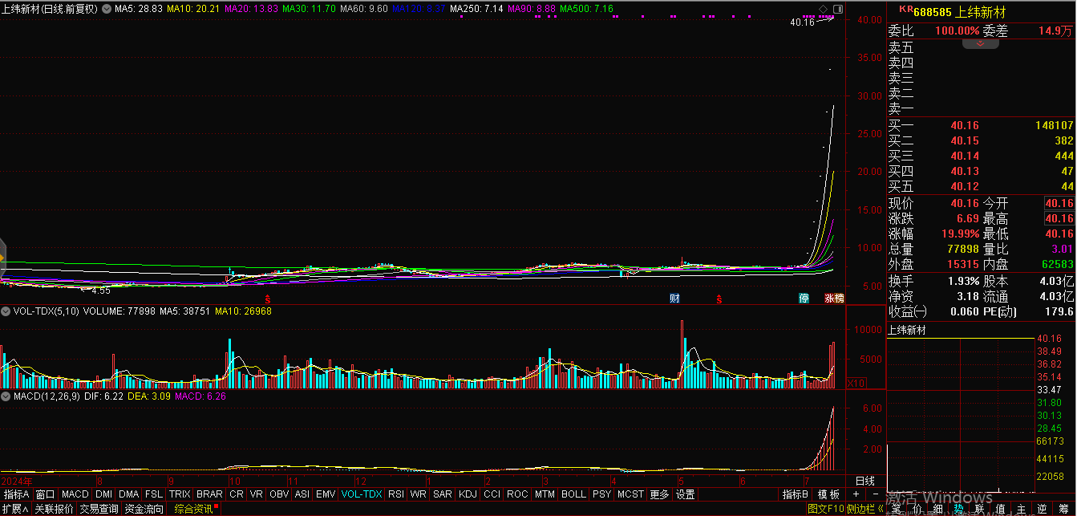Switch to 值 value view tab

(x=1000, y=509)
